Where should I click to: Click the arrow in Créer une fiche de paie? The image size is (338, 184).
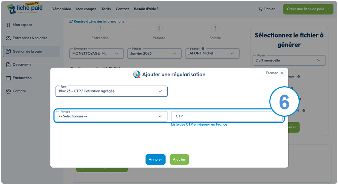click(x=328, y=9)
